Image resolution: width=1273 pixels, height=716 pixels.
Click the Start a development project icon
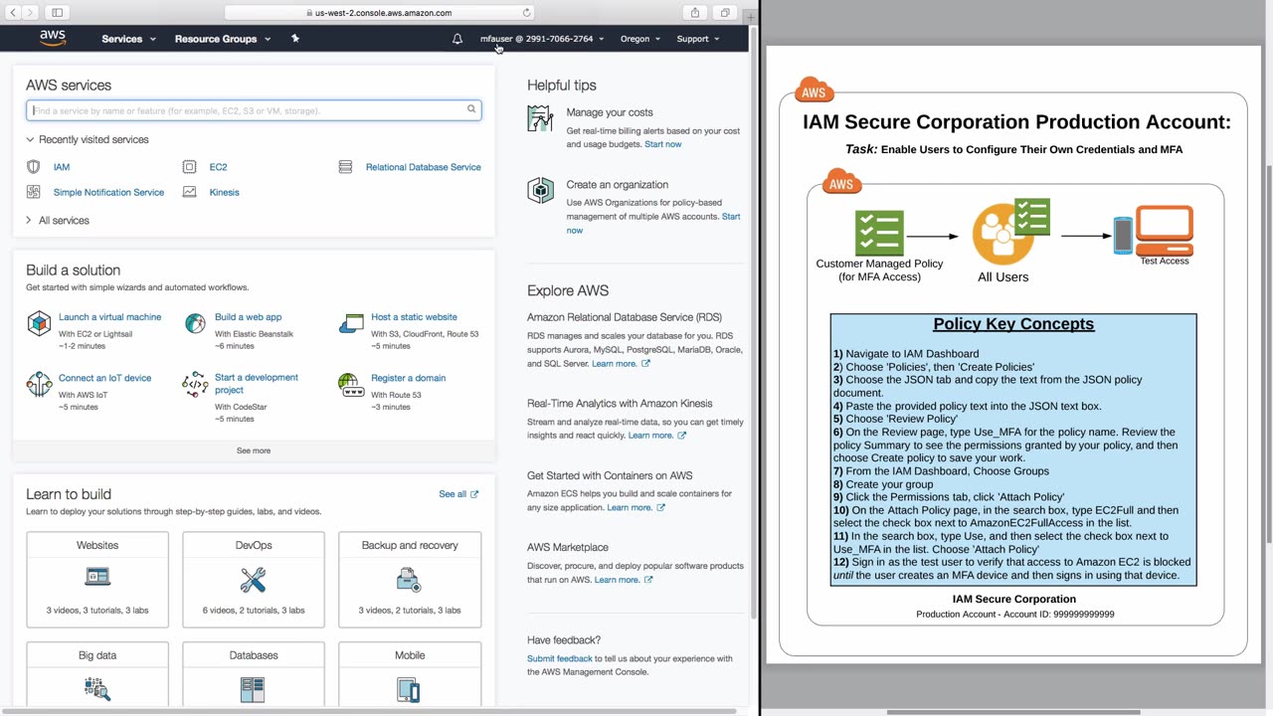195,384
